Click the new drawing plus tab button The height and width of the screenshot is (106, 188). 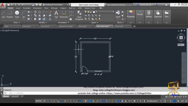coord(135,26)
